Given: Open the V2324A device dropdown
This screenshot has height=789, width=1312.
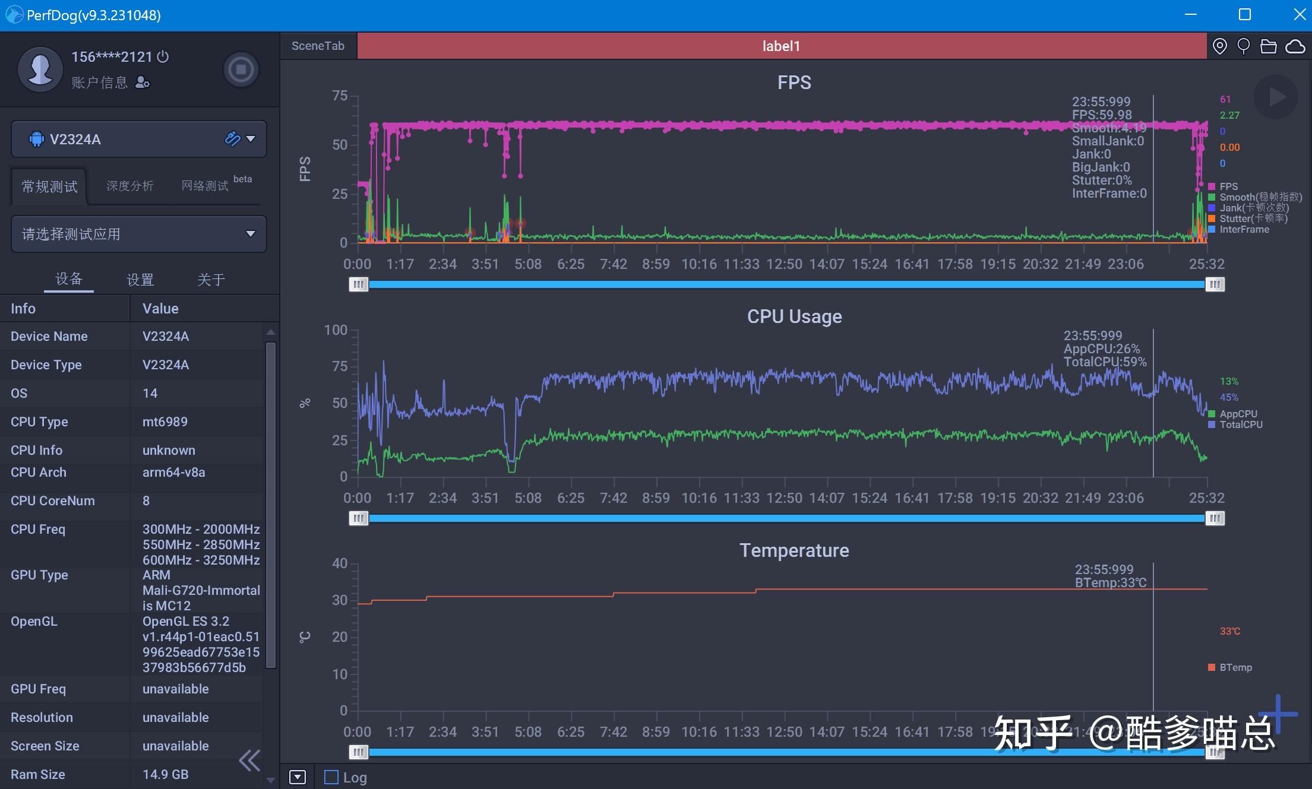Looking at the screenshot, I should pyautogui.click(x=251, y=139).
